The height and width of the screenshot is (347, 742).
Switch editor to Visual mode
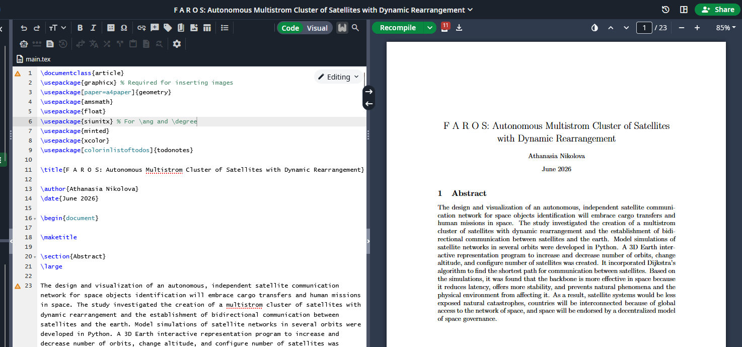pyautogui.click(x=317, y=28)
